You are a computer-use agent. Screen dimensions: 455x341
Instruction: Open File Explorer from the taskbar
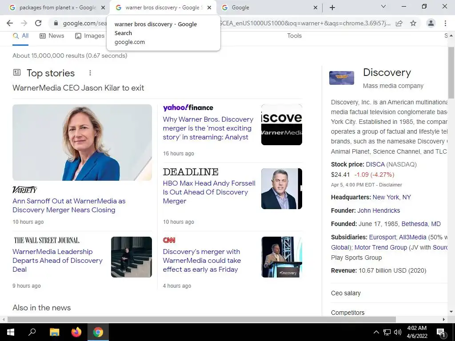(x=54, y=332)
